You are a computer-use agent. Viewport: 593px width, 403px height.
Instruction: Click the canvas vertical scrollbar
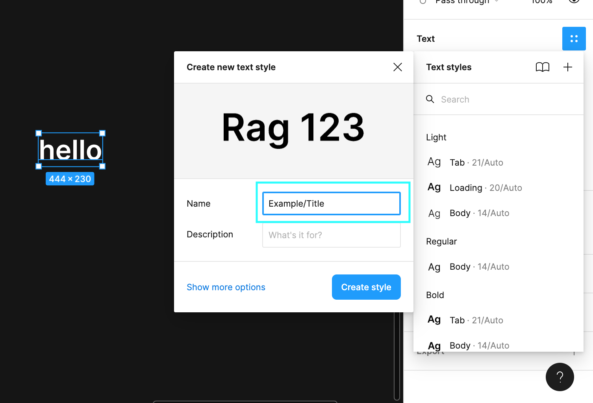tap(397, 356)
